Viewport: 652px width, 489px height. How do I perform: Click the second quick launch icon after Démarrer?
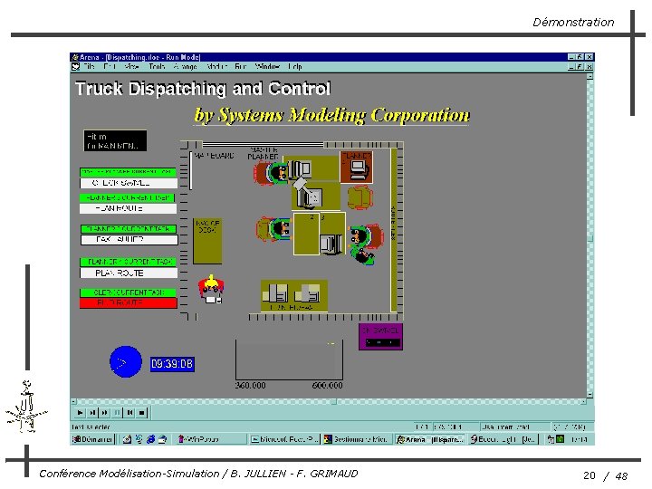coord(139,439)
